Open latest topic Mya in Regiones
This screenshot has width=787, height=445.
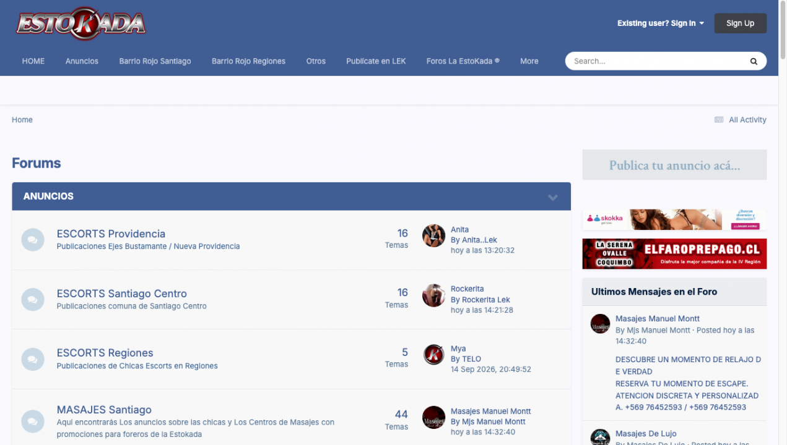(458, 349)
